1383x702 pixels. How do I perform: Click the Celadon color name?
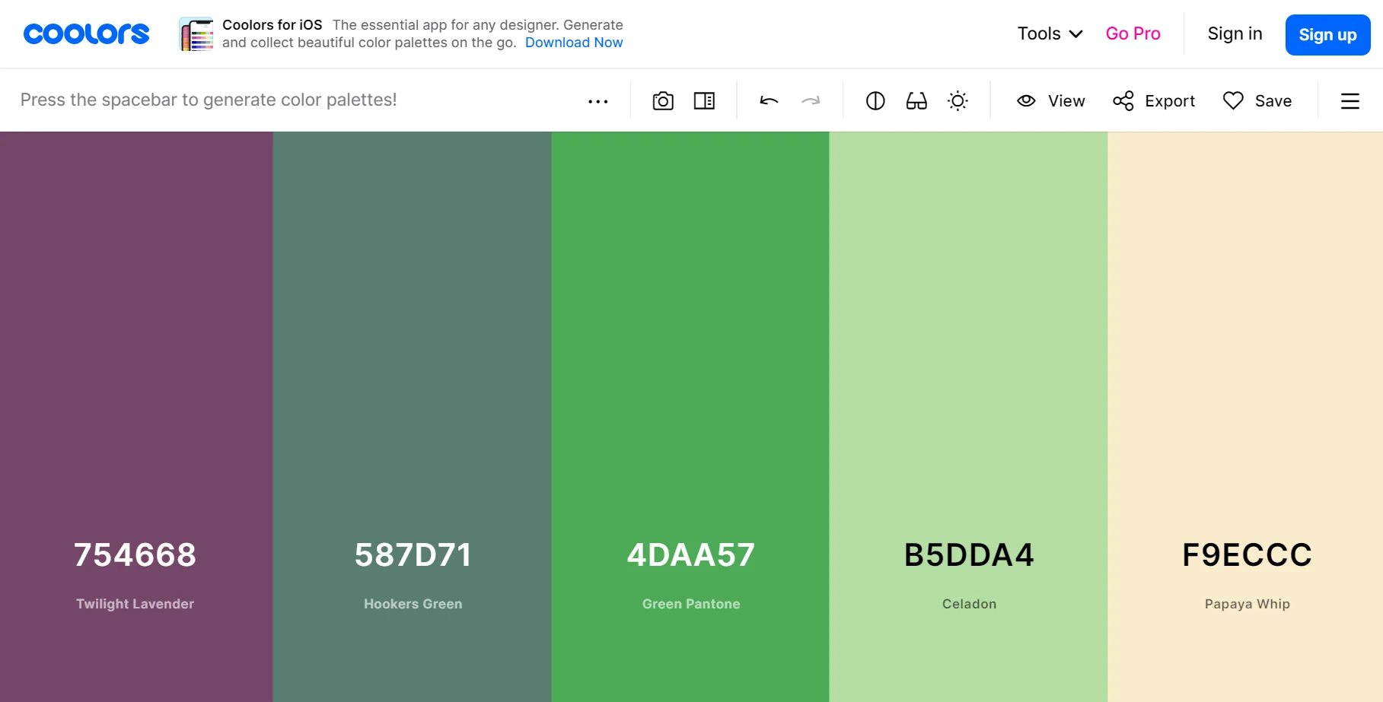pos(969,604)
